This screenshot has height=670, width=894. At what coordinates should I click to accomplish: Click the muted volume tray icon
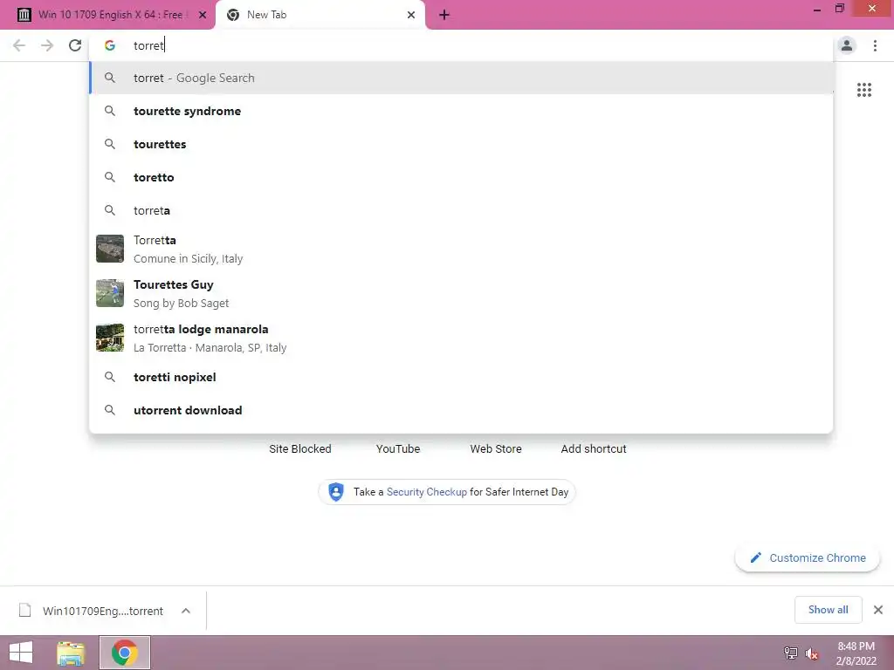tap(811, 653)
